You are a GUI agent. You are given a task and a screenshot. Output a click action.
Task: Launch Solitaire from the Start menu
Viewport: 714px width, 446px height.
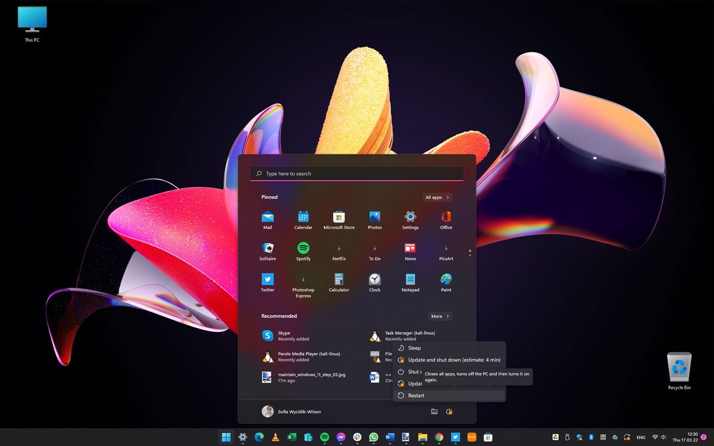pyautogui.click(x=267, y=249)
